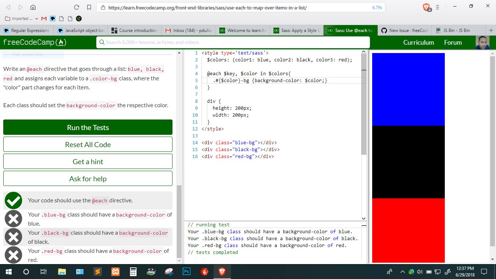This screenshot has height=279, width=496.
Task: Click the browser address bar URL
Action: point(207,7)
